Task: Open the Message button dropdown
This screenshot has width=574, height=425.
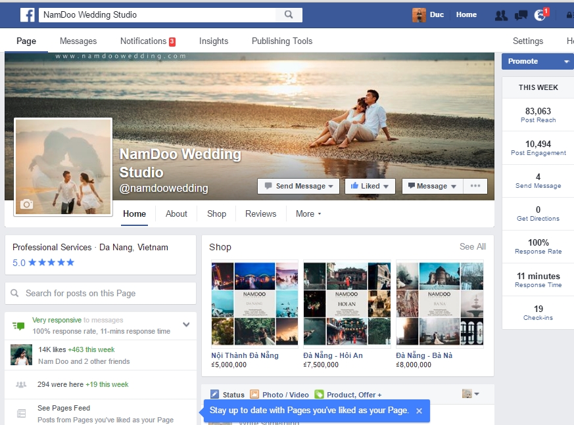Action: tap(454, 186)
